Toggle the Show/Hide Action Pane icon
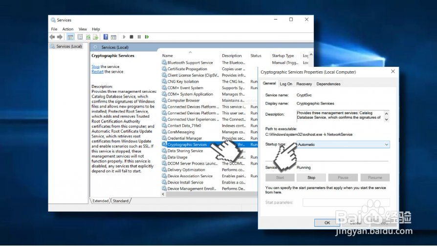 [113, 37]
